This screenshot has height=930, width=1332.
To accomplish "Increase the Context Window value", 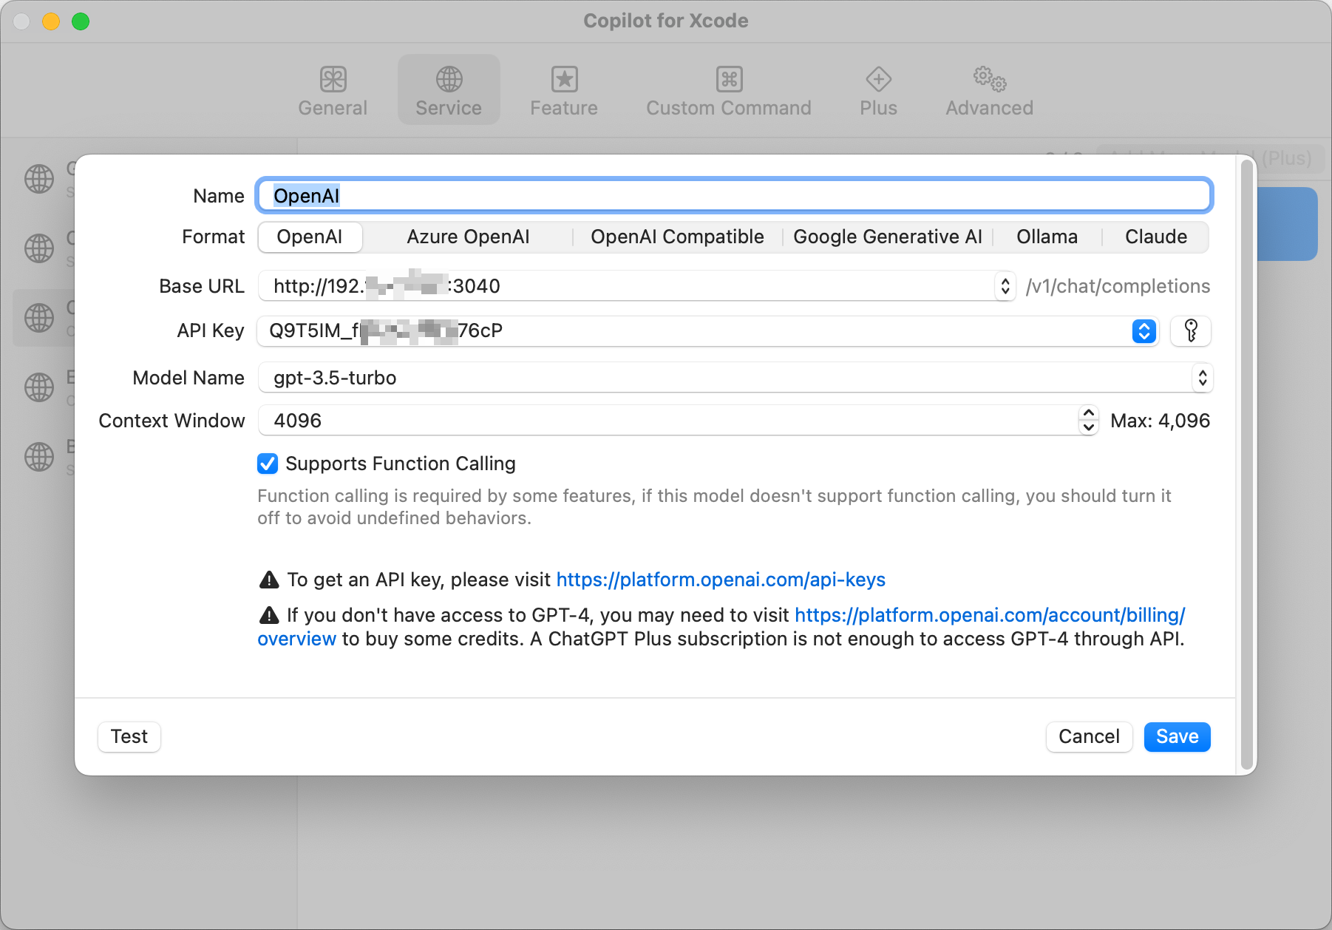I will click(x=1088, y=413).
